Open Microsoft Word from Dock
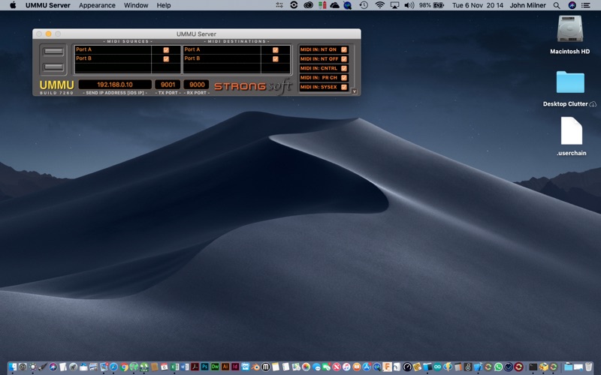Image resolution: width=601 pixels, height=375 pixels. (x=184, y=367)
